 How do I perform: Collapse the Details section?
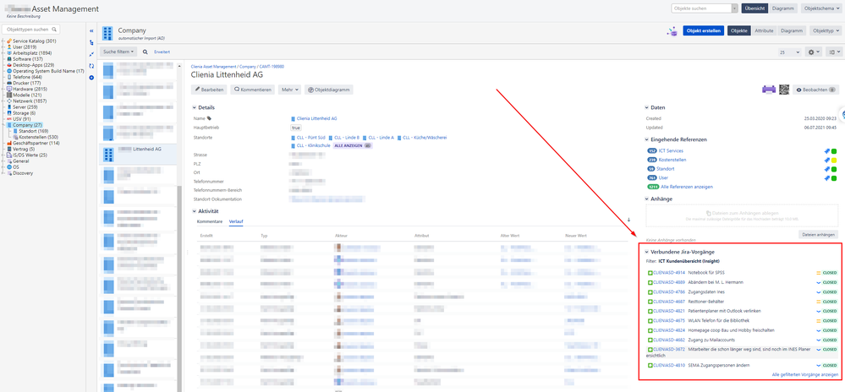coord(195,107)
